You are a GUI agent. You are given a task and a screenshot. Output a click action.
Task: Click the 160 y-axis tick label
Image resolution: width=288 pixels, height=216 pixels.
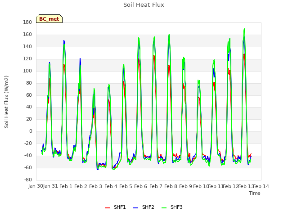(27, 35)
